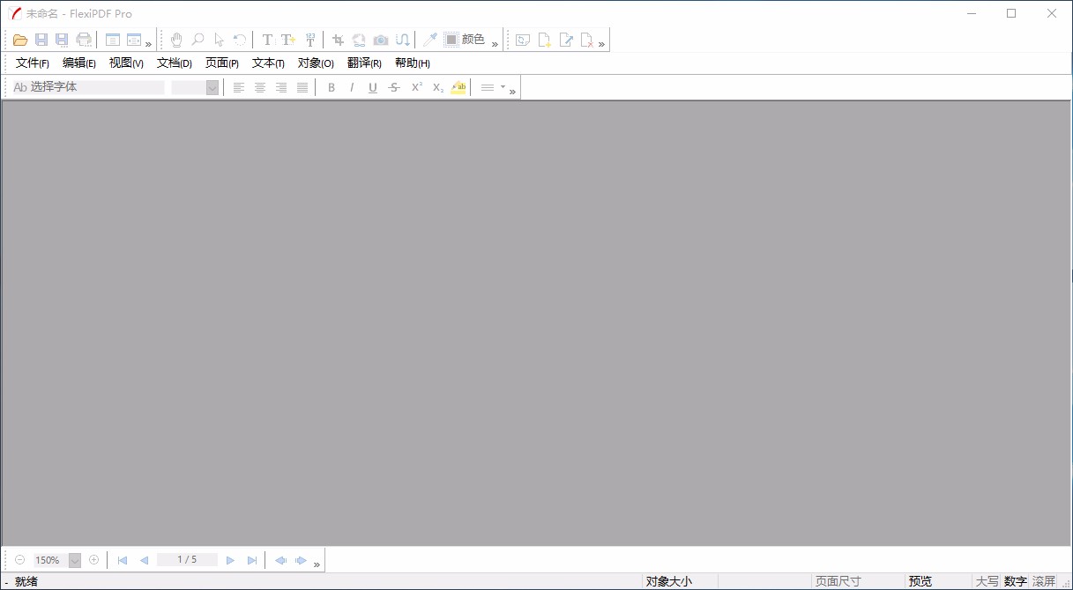Open the font size dropdown
Image resolution: width=1073 pixels, height=590 pixels.
pos(212,87)
